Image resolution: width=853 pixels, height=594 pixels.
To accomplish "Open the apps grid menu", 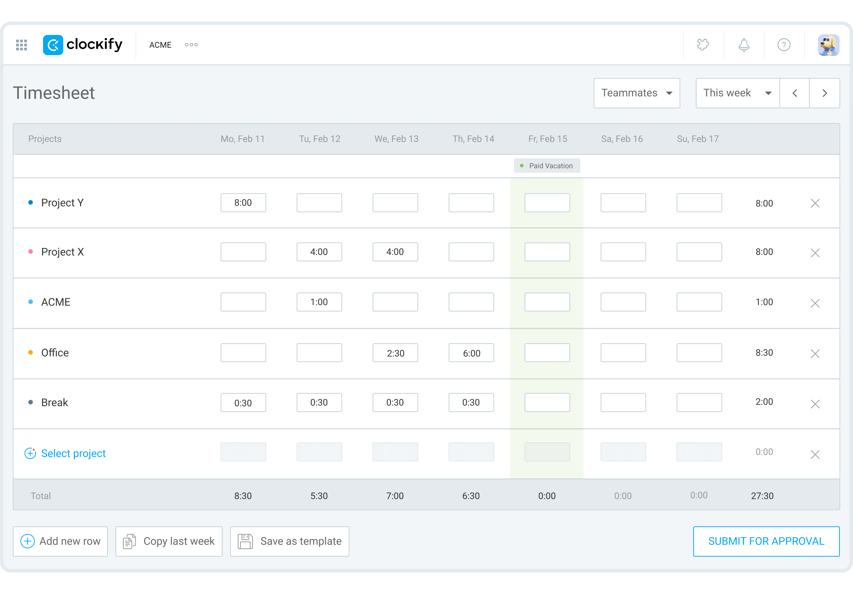I will point(21,45).
